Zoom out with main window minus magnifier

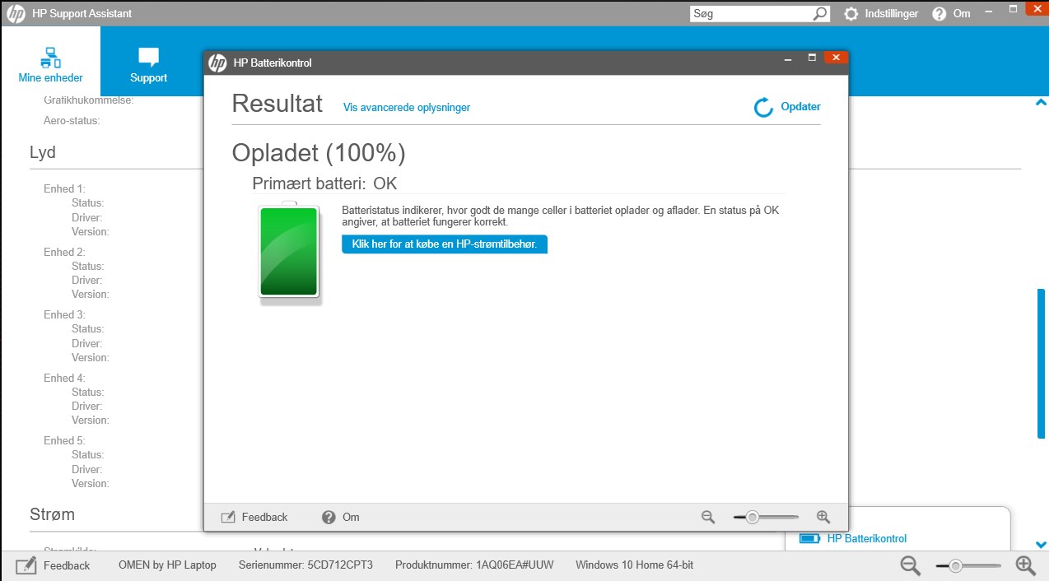click(910, 565)
